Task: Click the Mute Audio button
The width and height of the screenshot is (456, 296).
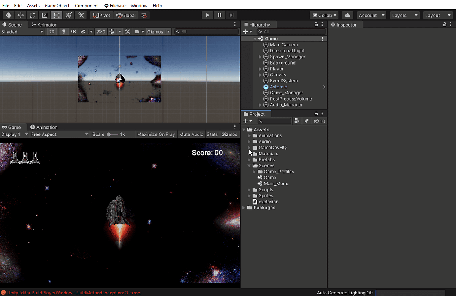Action: point(191,134)
